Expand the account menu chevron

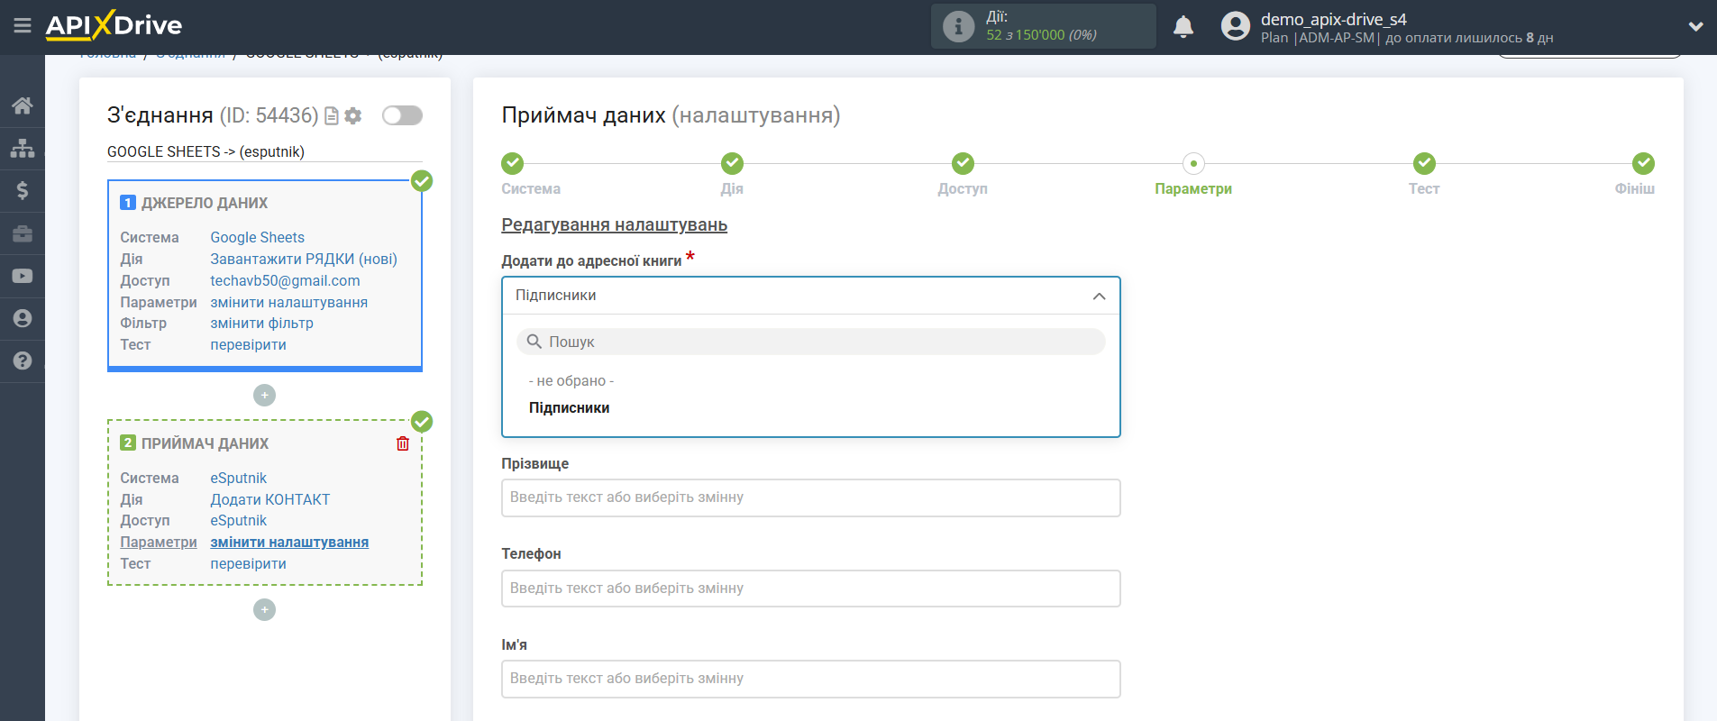pos(1695,26)
